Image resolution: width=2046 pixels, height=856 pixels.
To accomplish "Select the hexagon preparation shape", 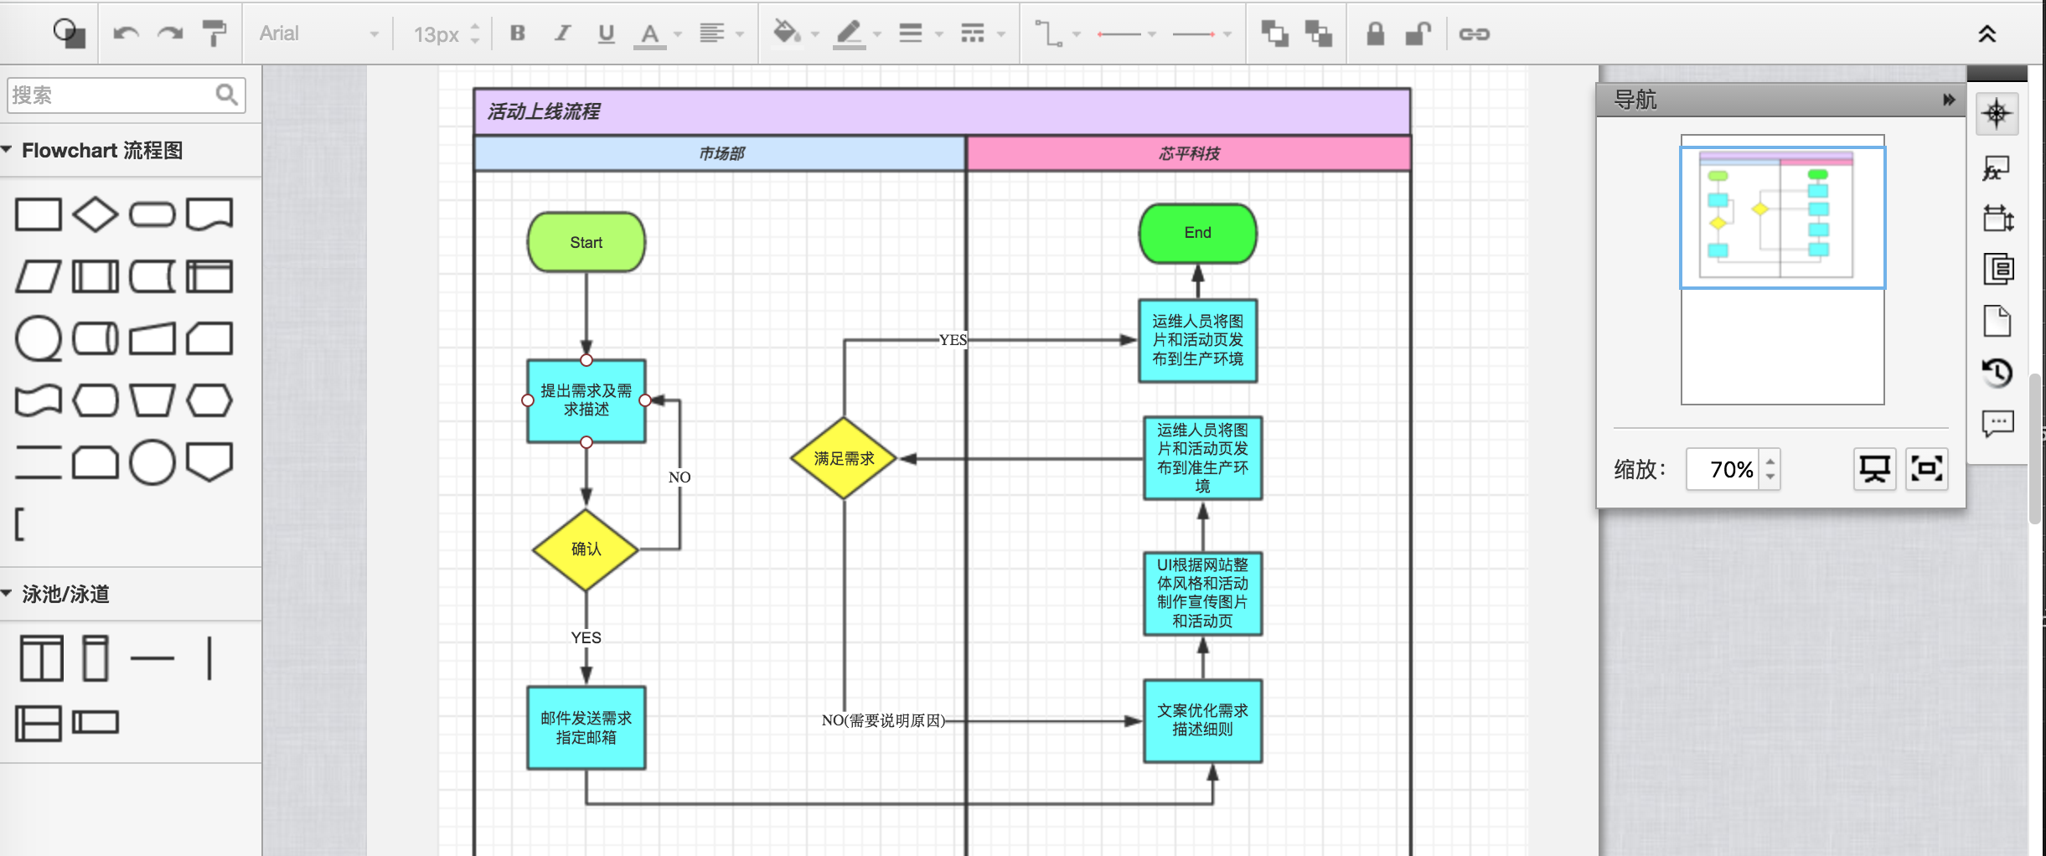I will click(209, 400).
